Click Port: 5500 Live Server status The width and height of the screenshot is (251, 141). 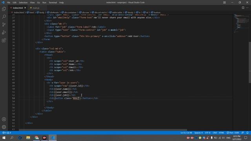pos(233,133)
